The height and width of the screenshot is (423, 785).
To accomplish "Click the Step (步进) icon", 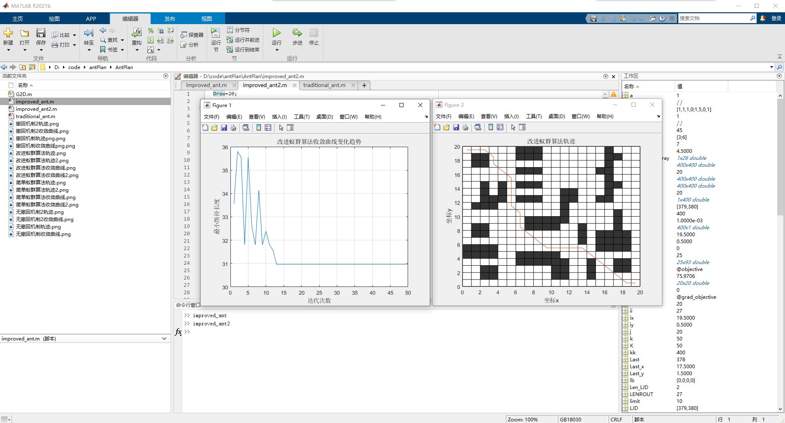I will (297, 33).
